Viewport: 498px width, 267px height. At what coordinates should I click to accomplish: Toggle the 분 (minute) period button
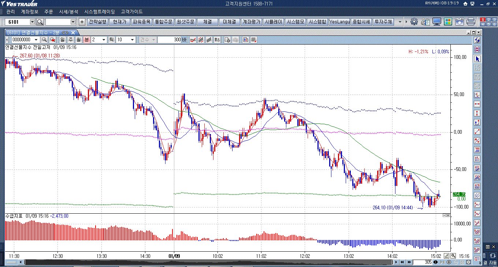point(87,39)
